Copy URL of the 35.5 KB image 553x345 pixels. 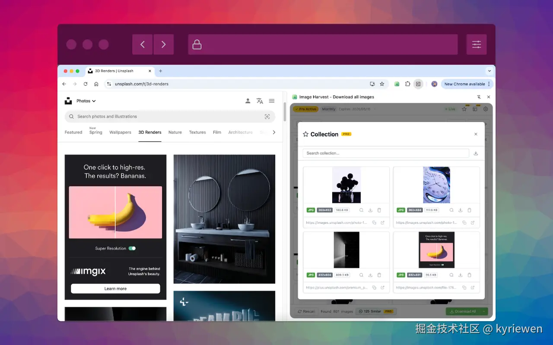pos(464,288)
